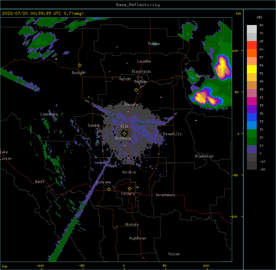The height and width of the screenshot is (270, 276).
Task: Pick the yellow 51-54 dBZ legend swatch
Action: tap(252, 69)
